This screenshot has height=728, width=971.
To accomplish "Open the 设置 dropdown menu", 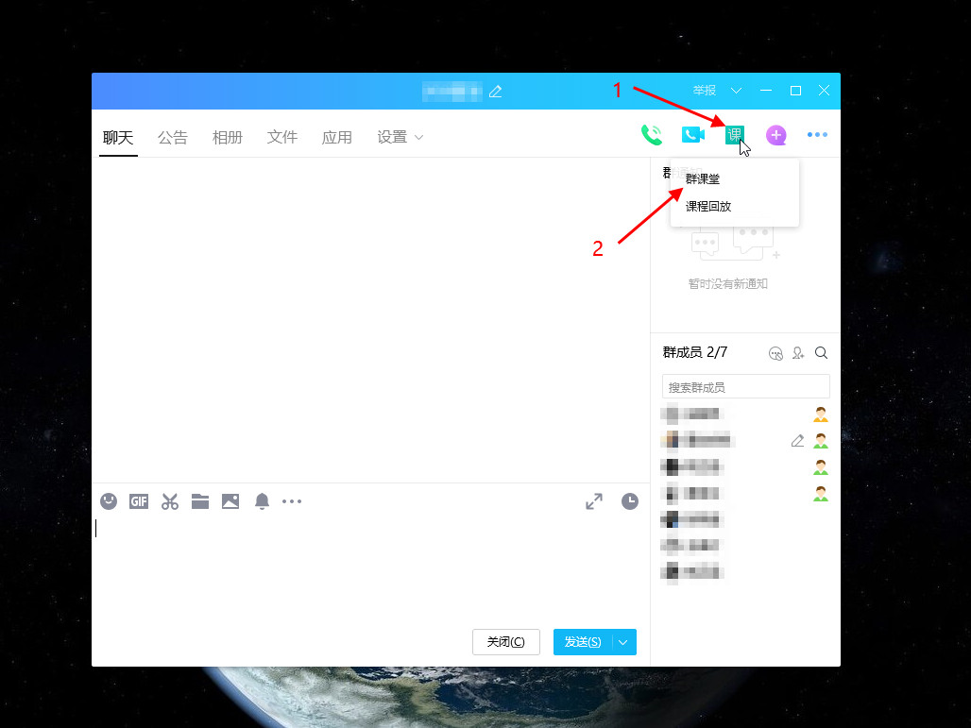I will [x=400, y=137].
